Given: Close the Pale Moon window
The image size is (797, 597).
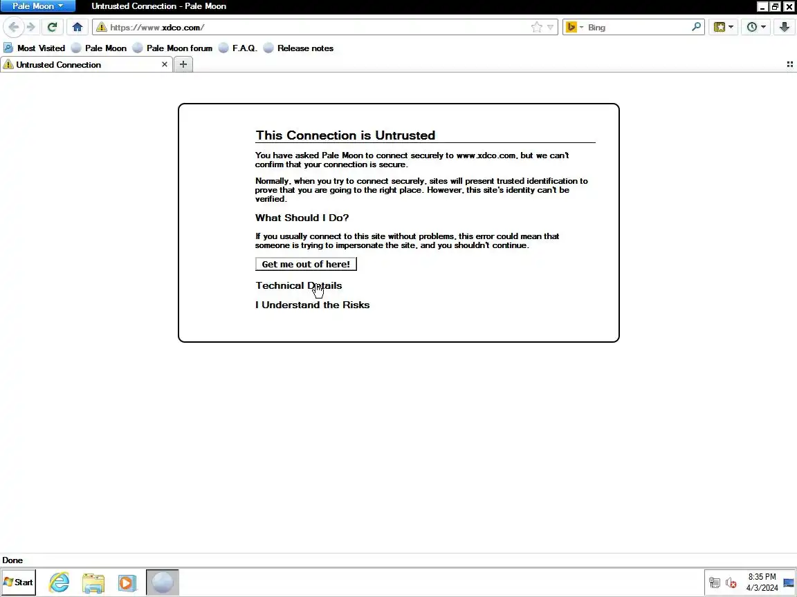Looking at the screenshot, I should pos(789,7).
